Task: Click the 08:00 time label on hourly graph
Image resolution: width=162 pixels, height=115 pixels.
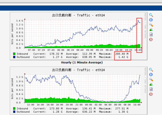Action: click(x=61, y=50)
